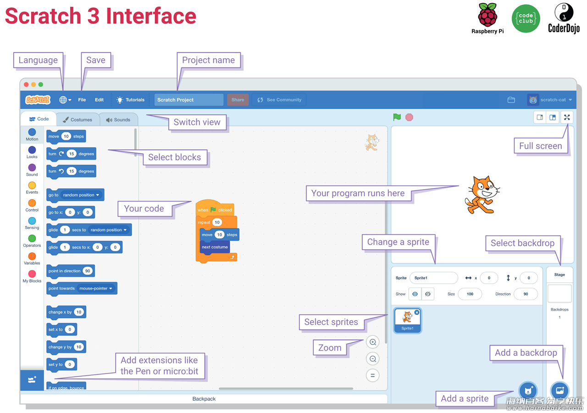Zoom out the code workspace
The width and height of the screenshot is (587, 413).
373,359
